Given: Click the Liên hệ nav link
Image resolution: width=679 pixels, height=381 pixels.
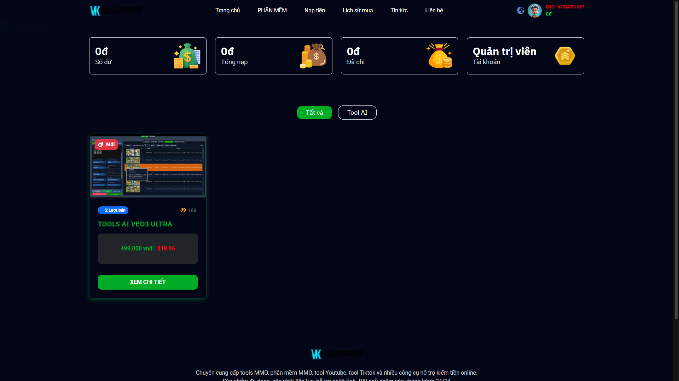Looking at the screenshot, I should click(x=434, y=11).
